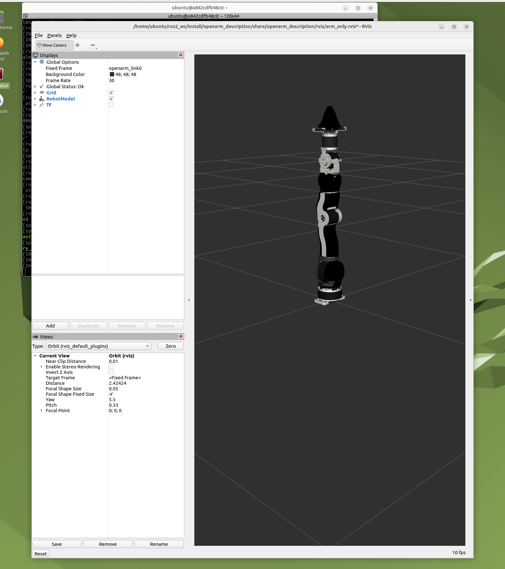Click the Add display button
This screenshot has width=505, height=569.
point(50,326)
